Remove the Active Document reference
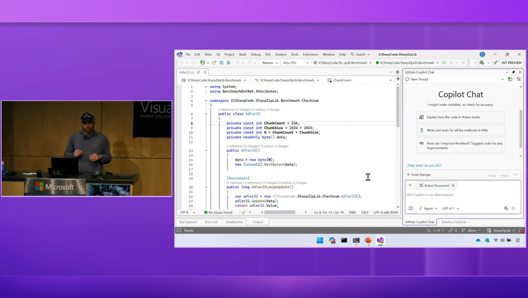The image size is (528, 298). pyautogui.click(x=453, y=185)
